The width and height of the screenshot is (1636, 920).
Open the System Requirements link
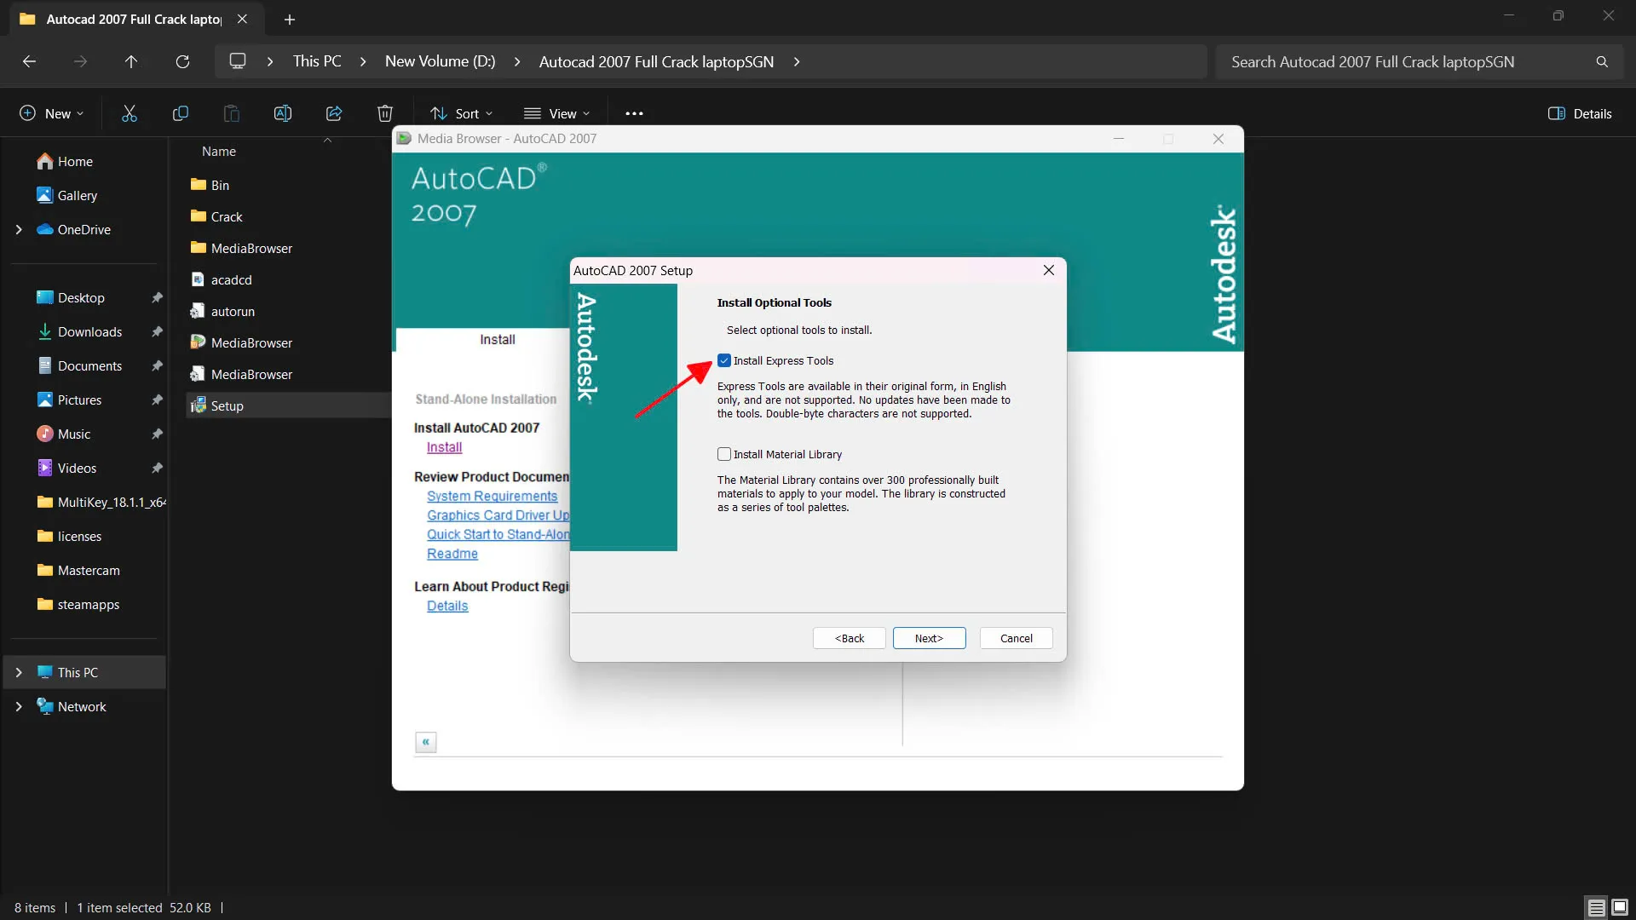[x=493, y=496]
